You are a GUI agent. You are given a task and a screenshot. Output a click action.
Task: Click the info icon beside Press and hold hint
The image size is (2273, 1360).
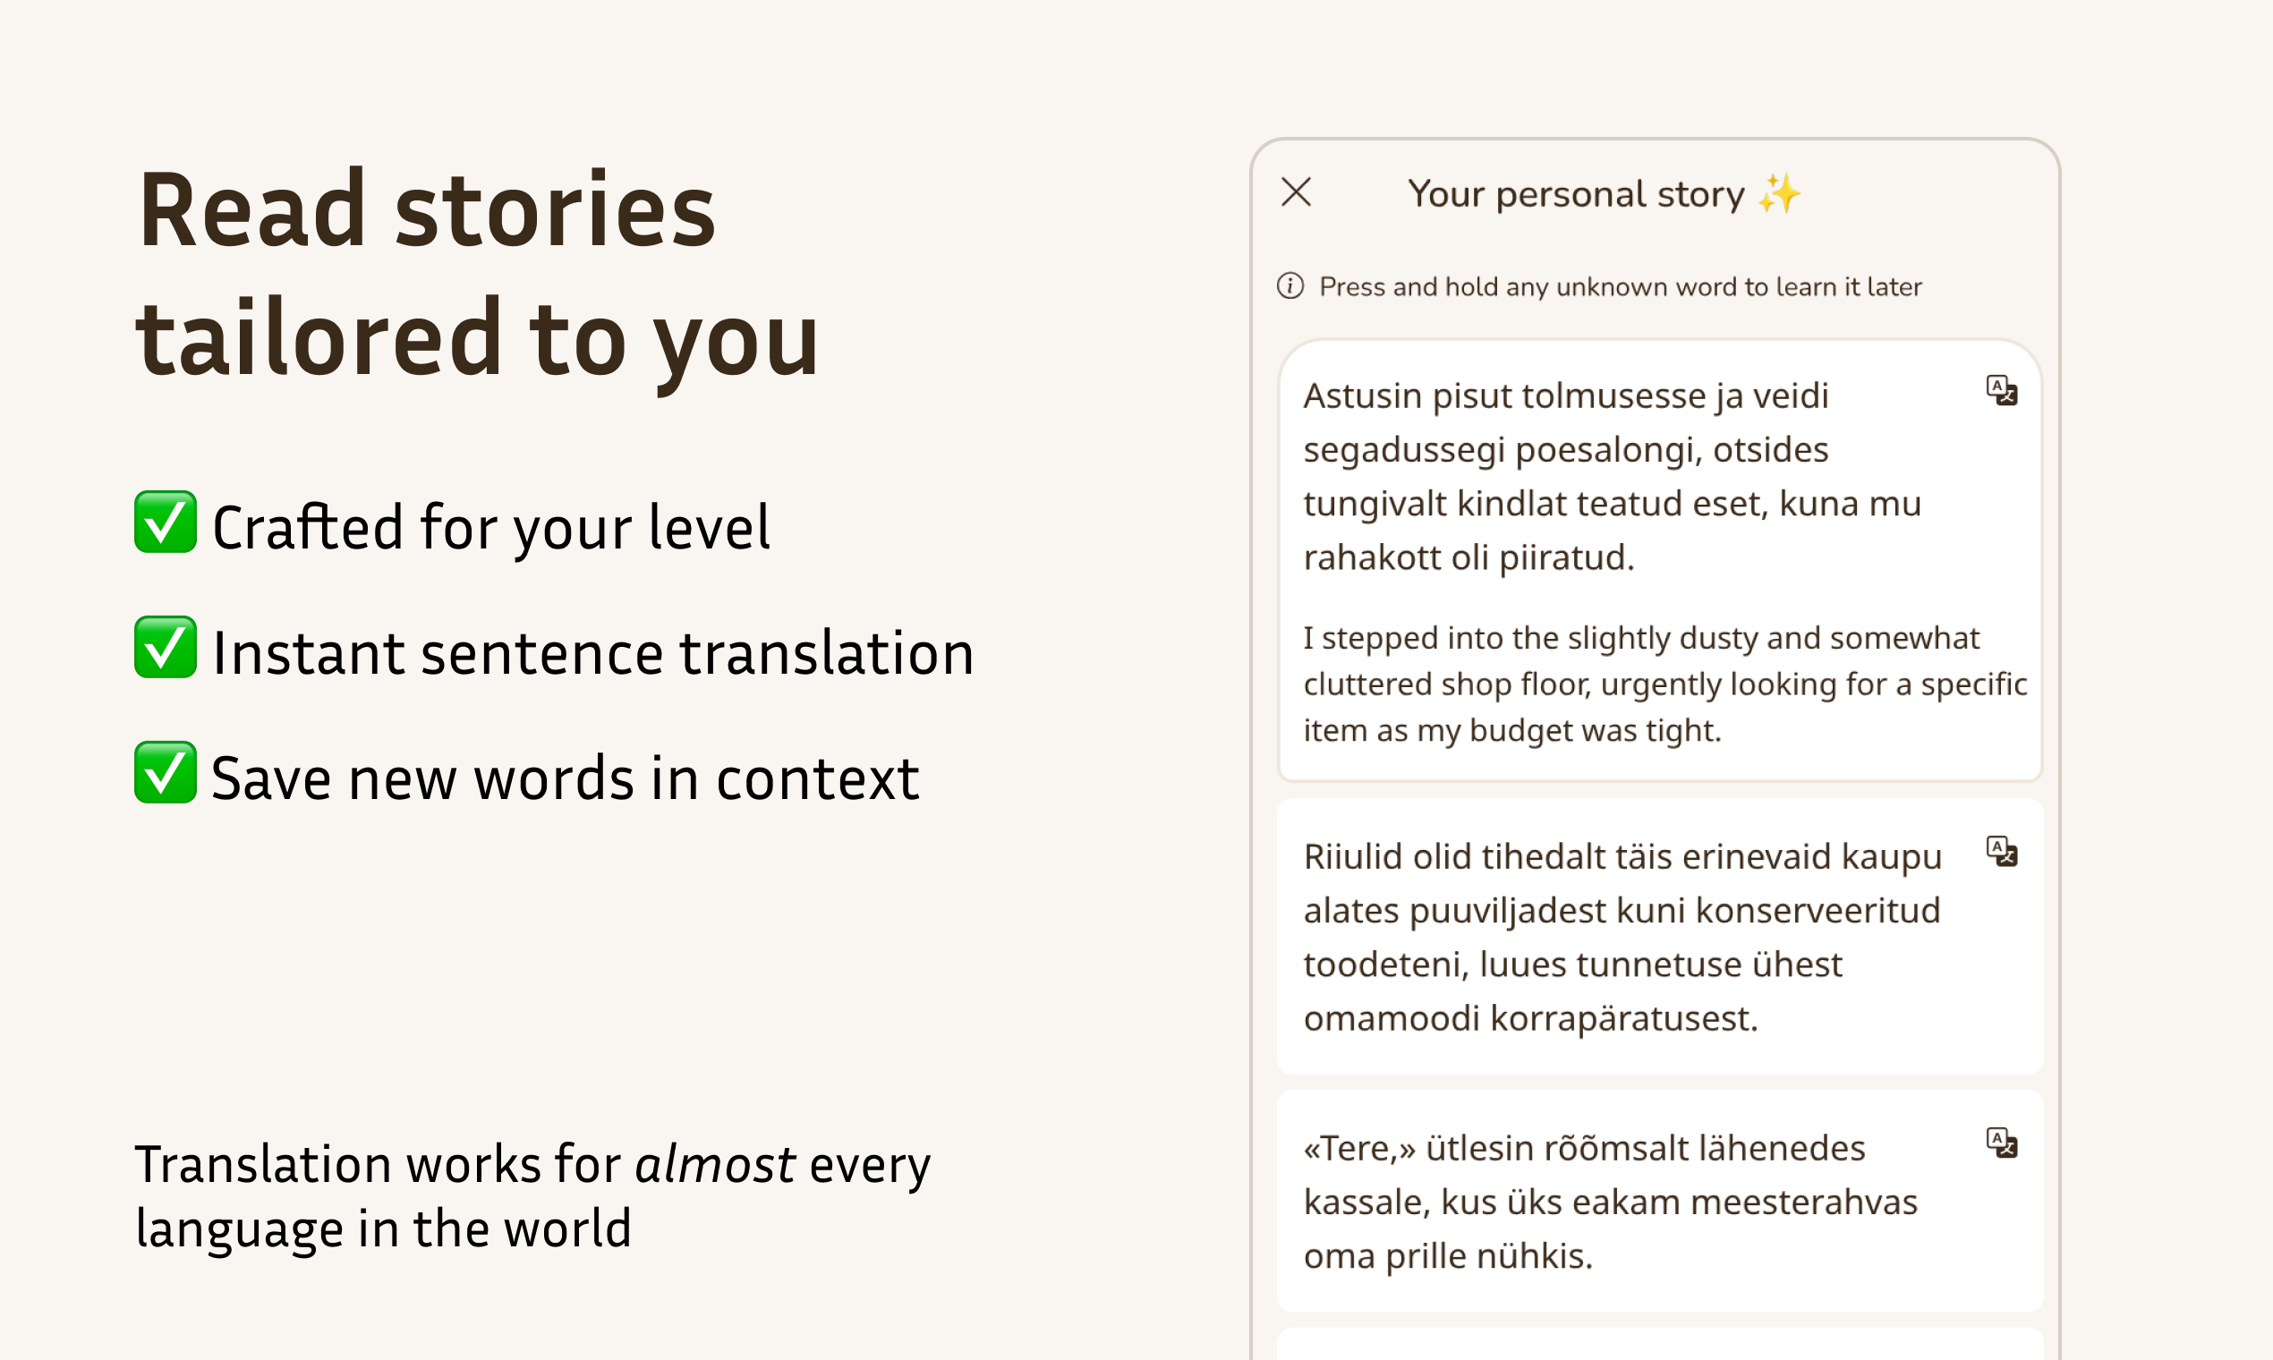tap(1290, 287)
